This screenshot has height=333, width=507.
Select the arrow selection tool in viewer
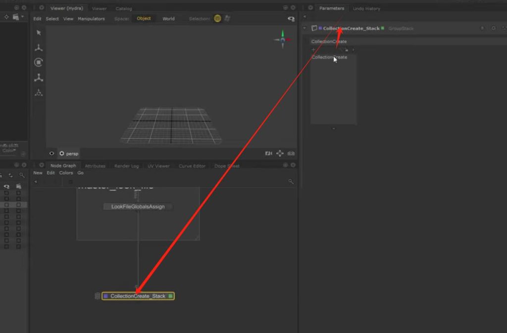point(39,33)
